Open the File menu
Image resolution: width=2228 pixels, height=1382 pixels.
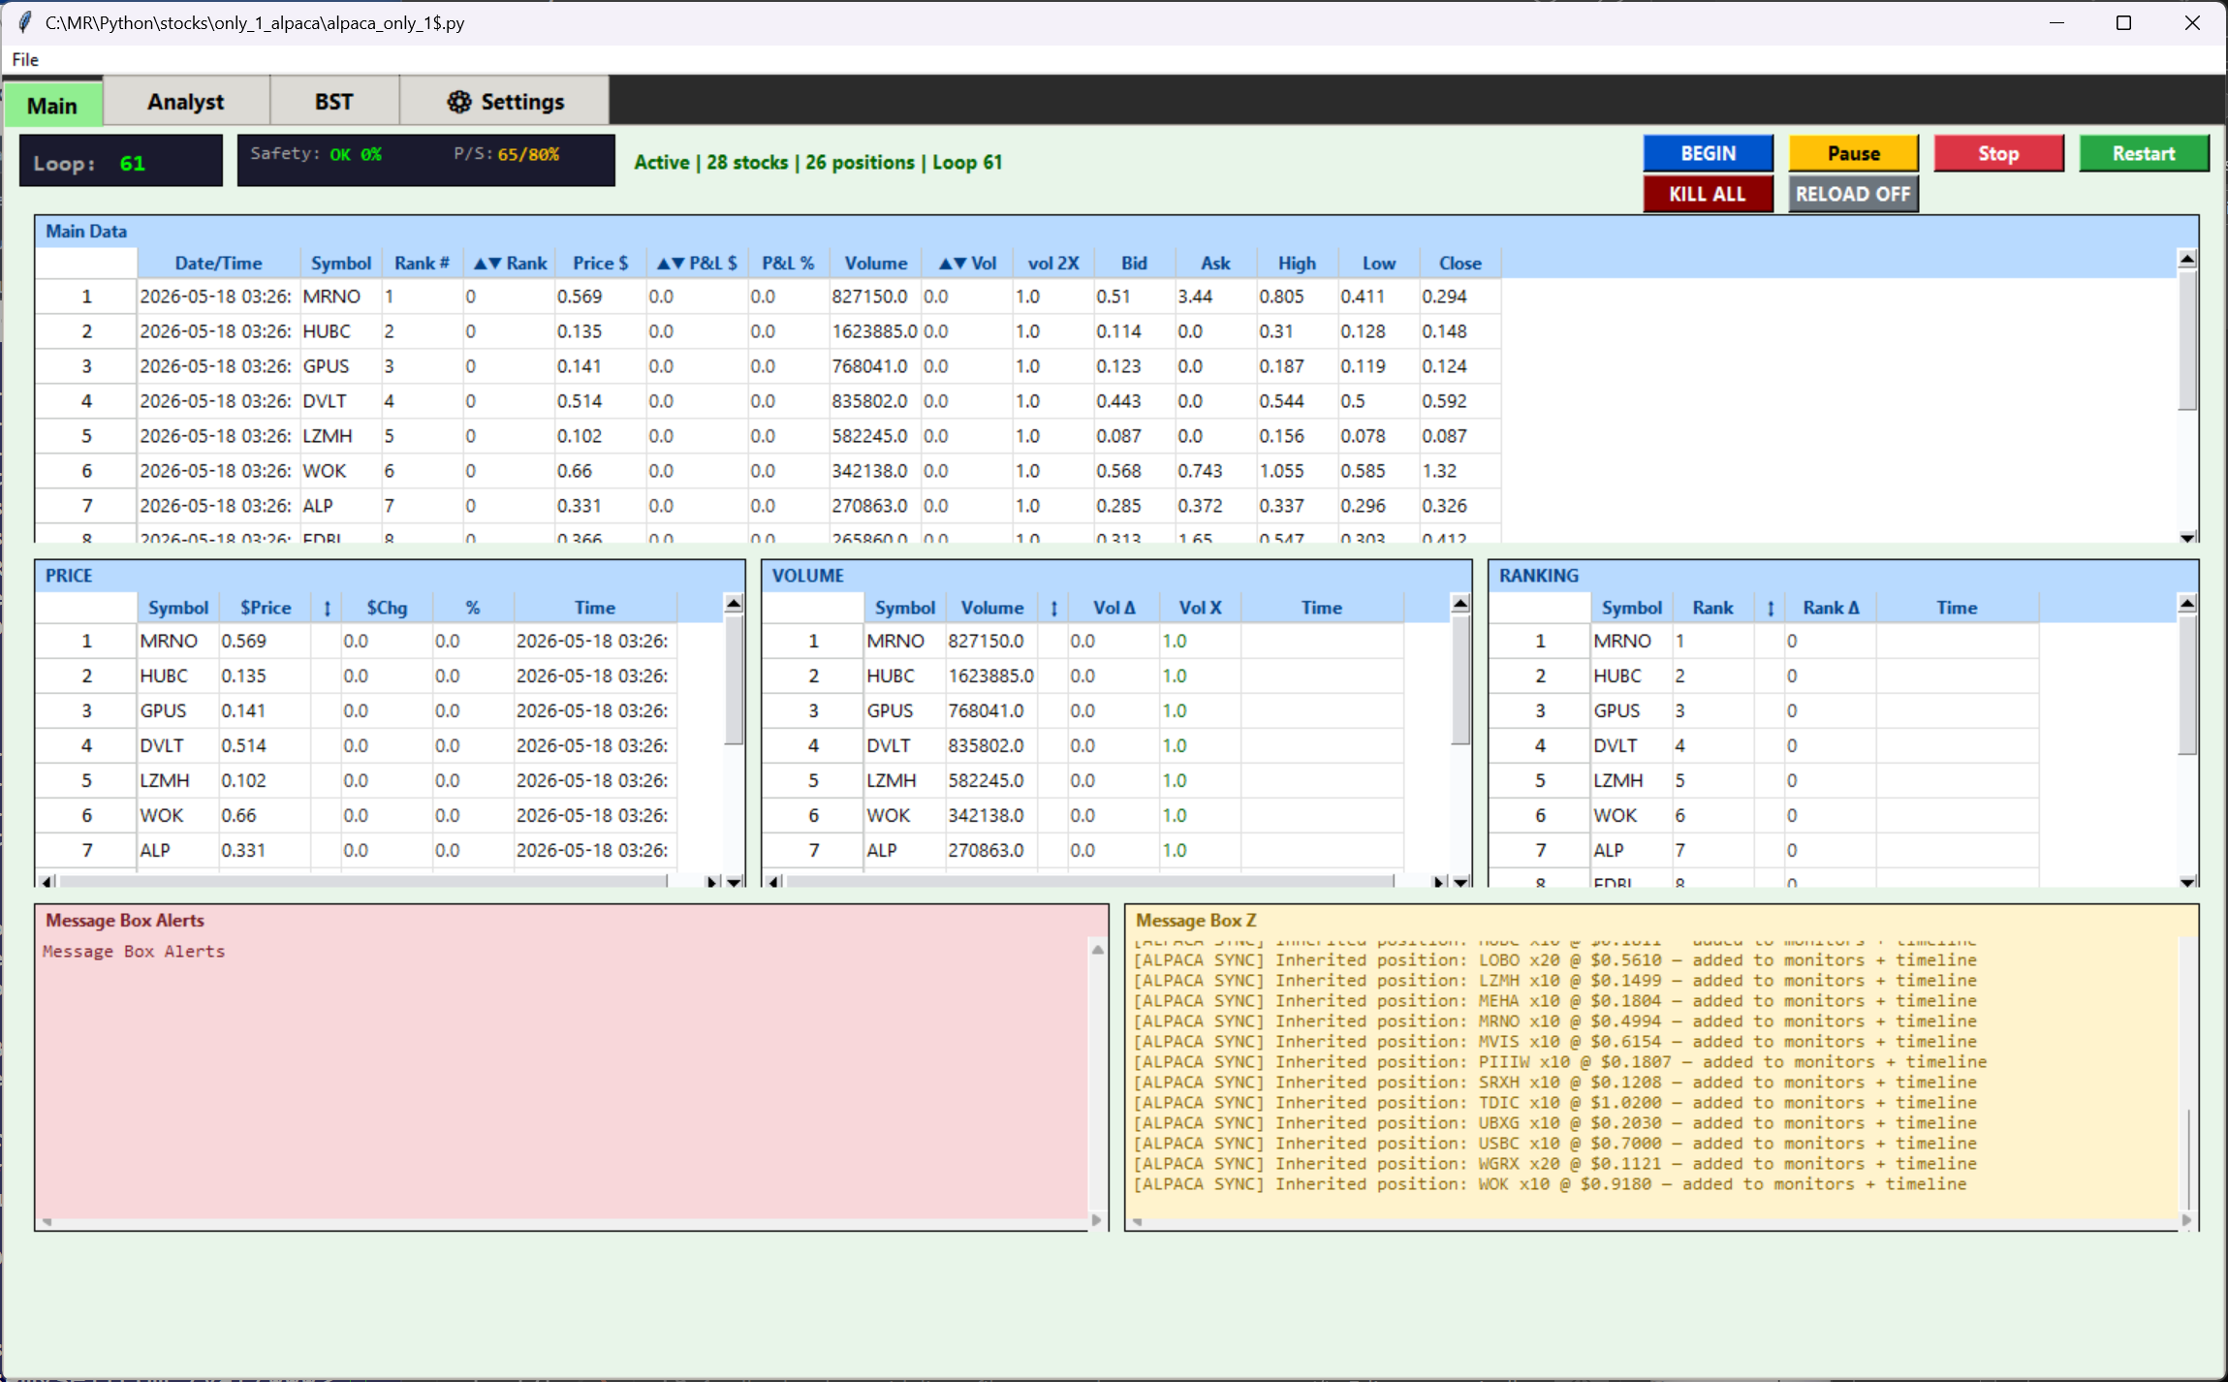[x=25, y=59]
